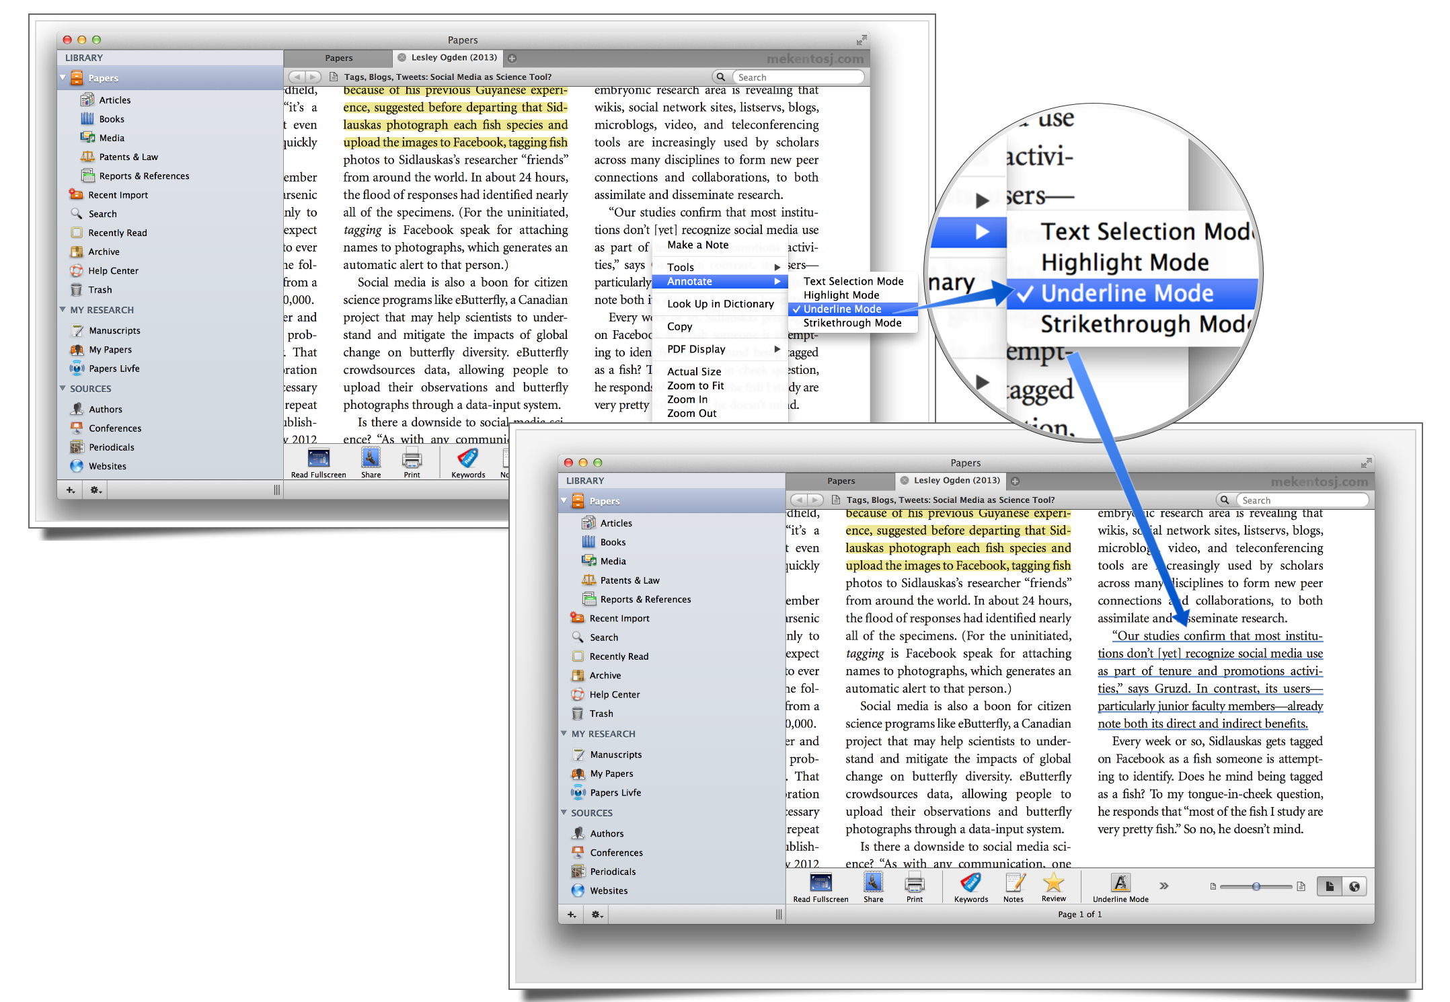Toggle the checked Underline Mode menu option

coord(842,309)
